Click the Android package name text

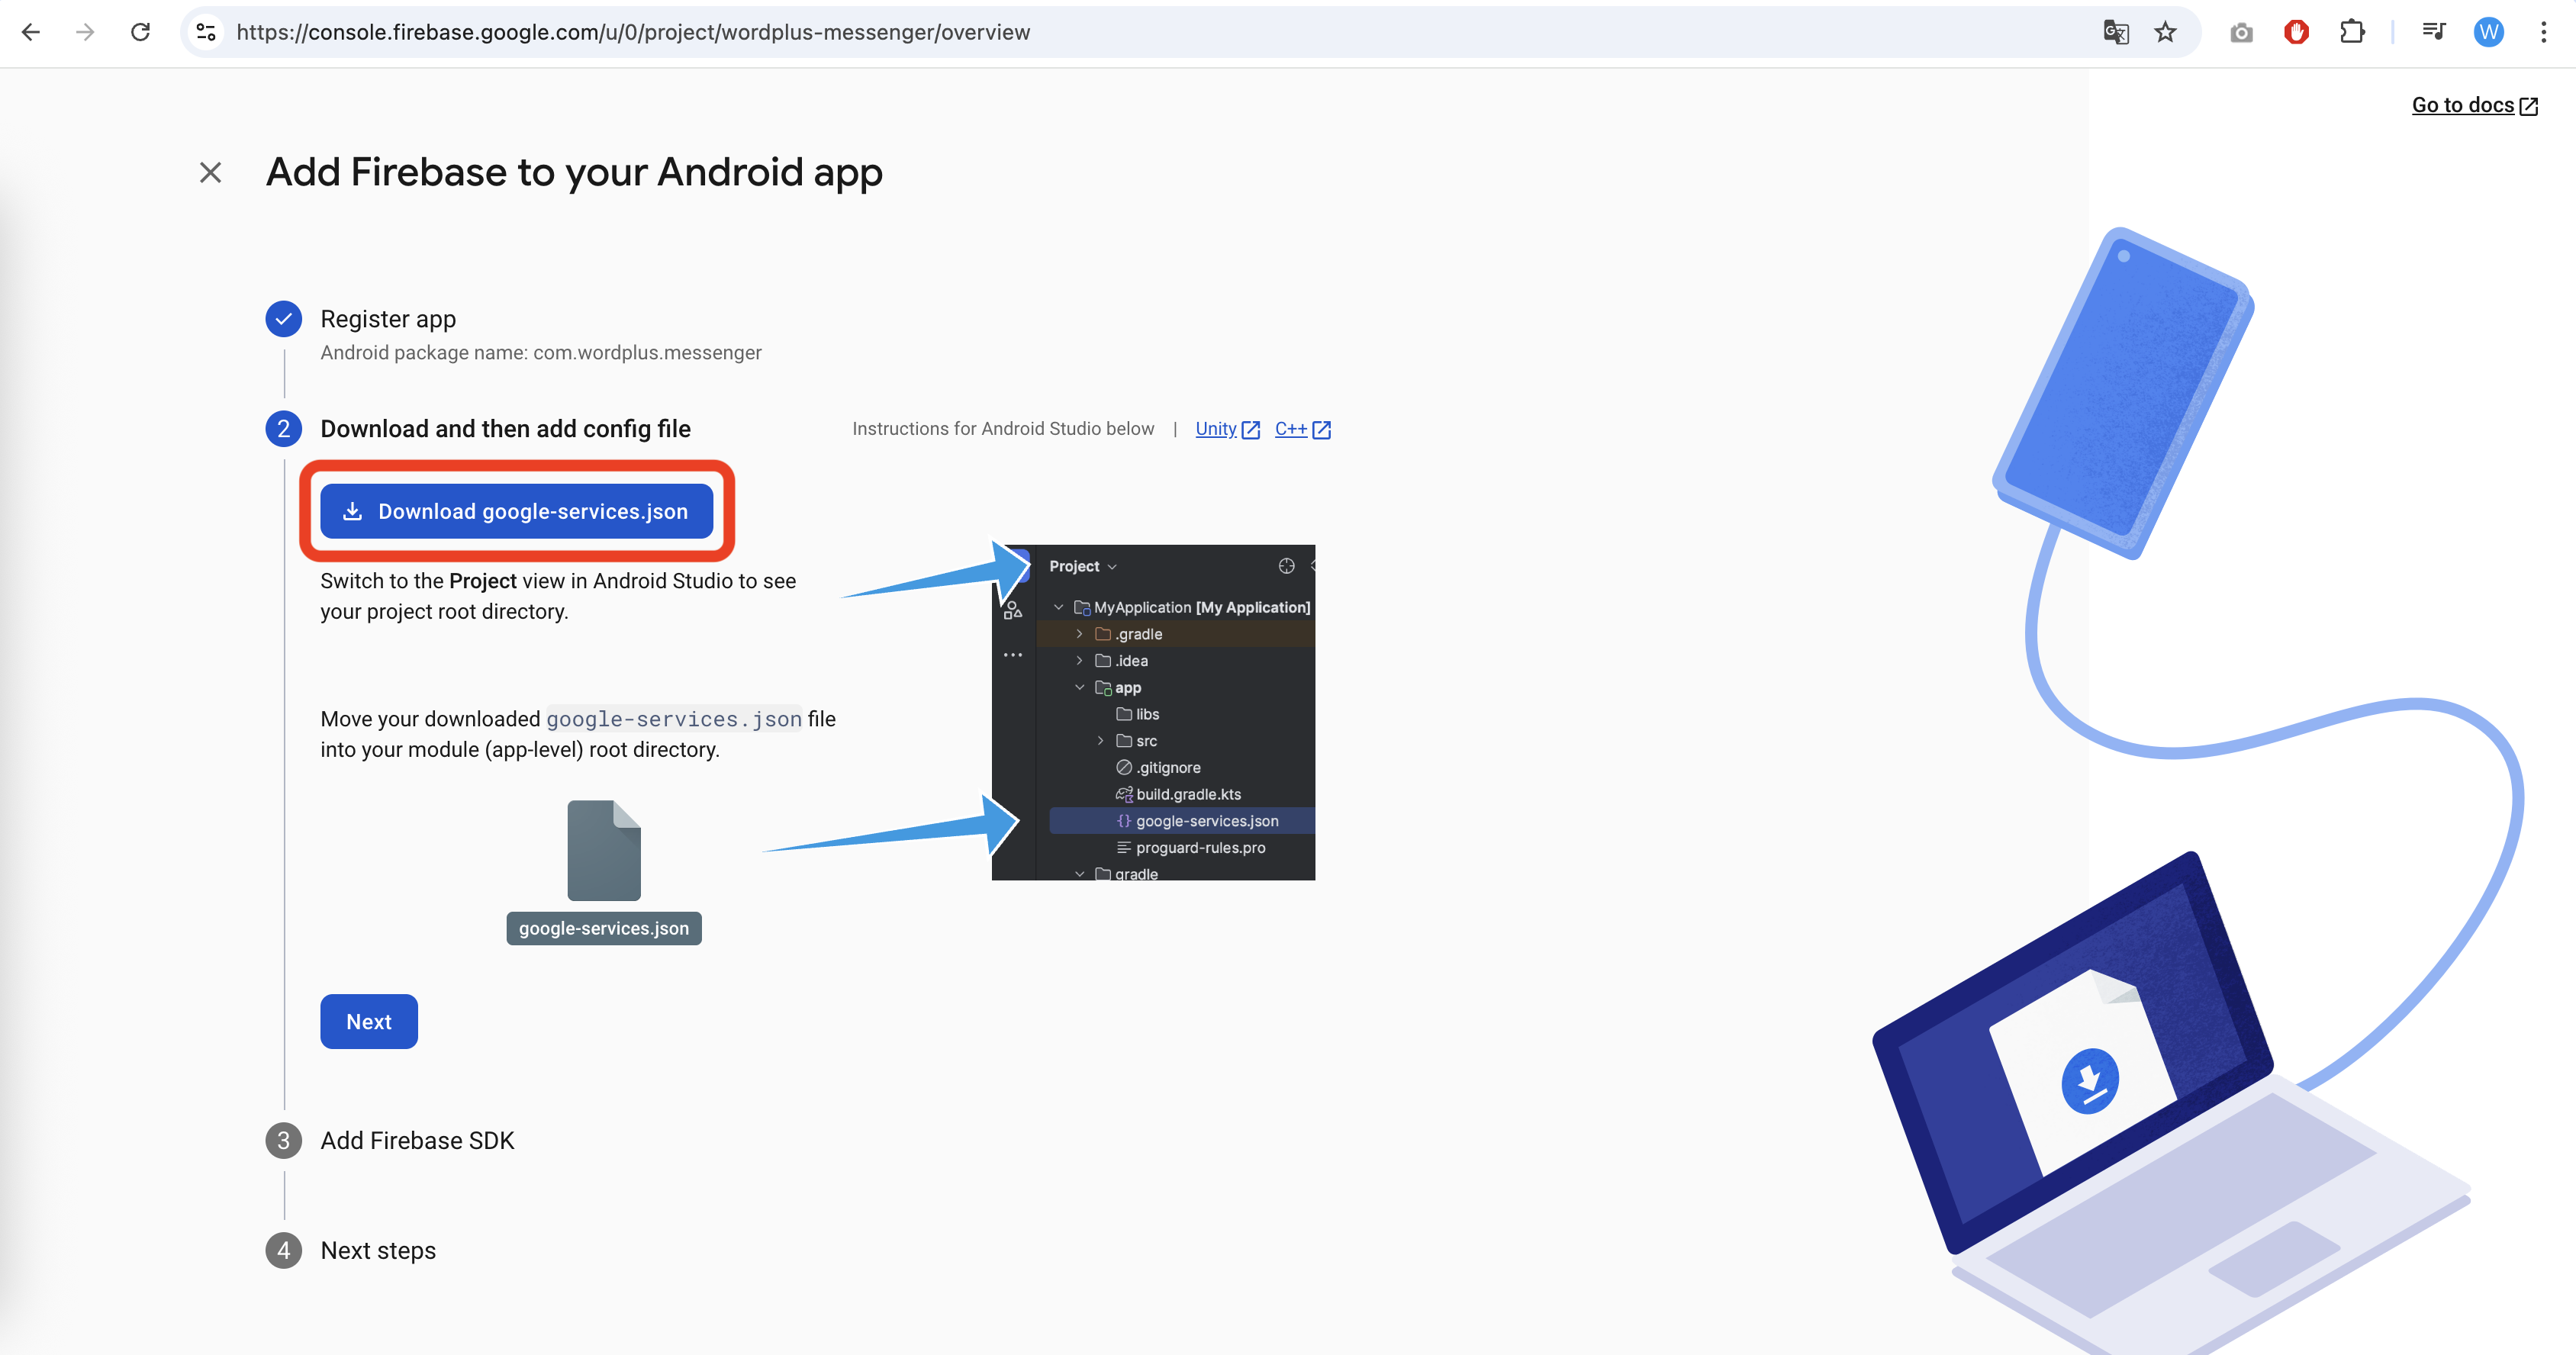(541, 353)
